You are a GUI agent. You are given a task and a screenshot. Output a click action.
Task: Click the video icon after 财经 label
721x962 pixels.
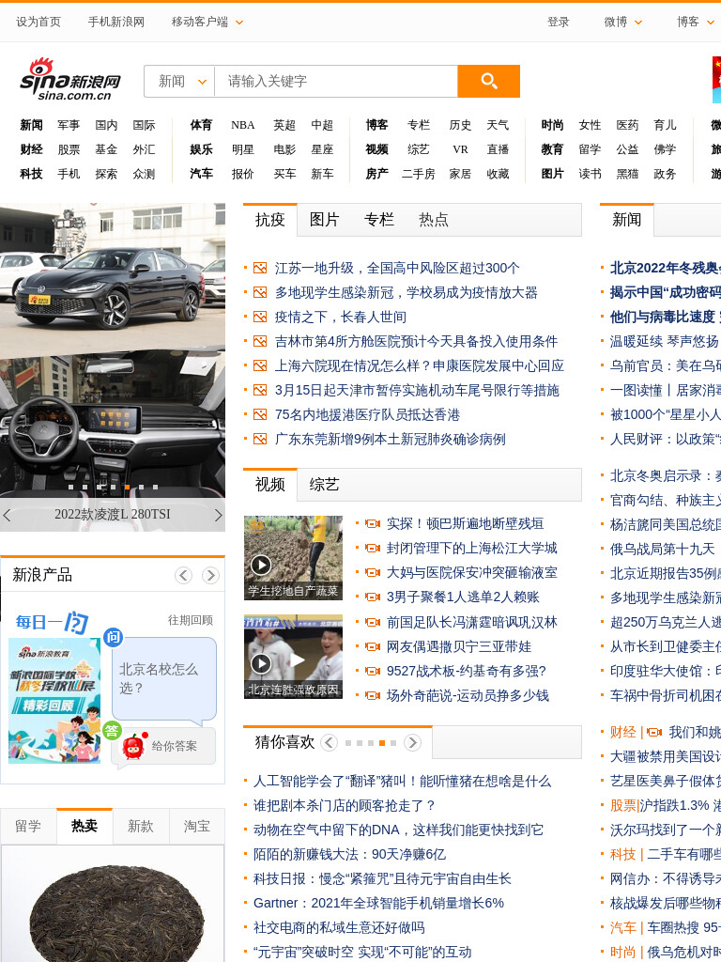[x=654, y=732]
